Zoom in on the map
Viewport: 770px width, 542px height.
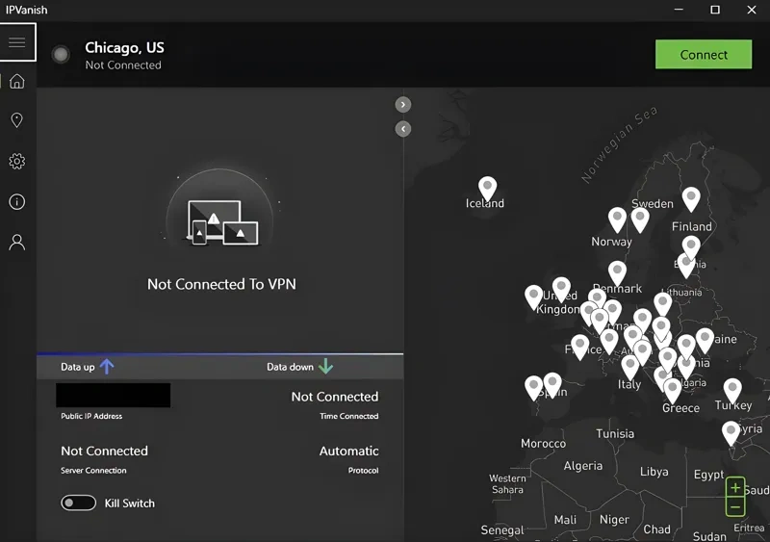(735, 487)
